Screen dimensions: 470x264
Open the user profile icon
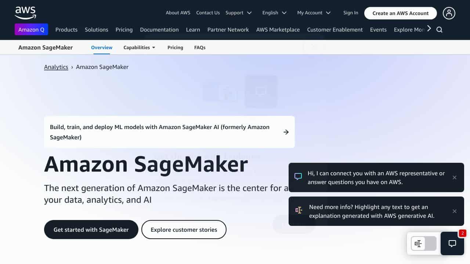449,13
